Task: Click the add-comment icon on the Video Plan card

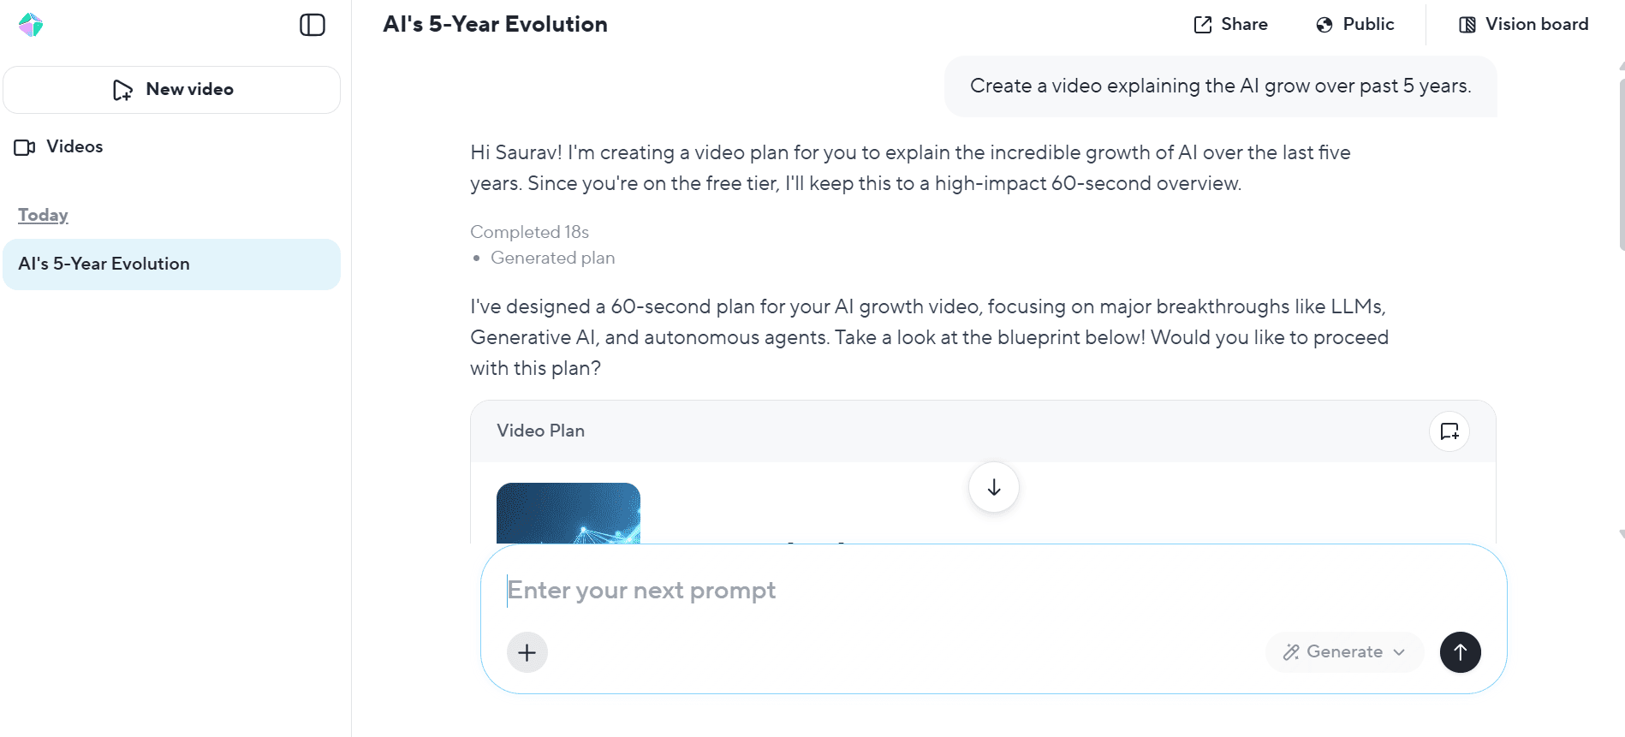Action: (1449, 431)
